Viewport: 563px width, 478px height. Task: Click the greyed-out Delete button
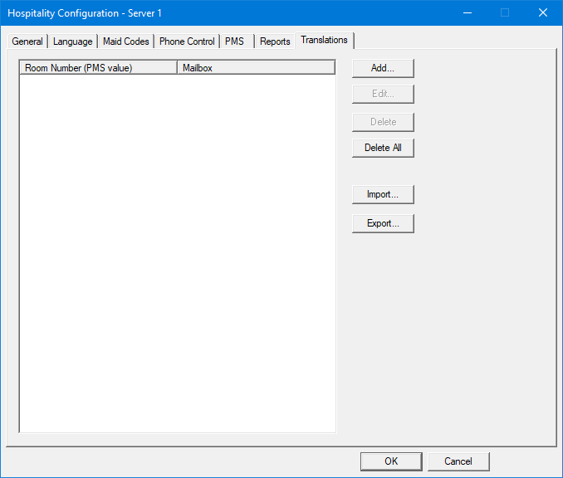(x=383, y=122)
